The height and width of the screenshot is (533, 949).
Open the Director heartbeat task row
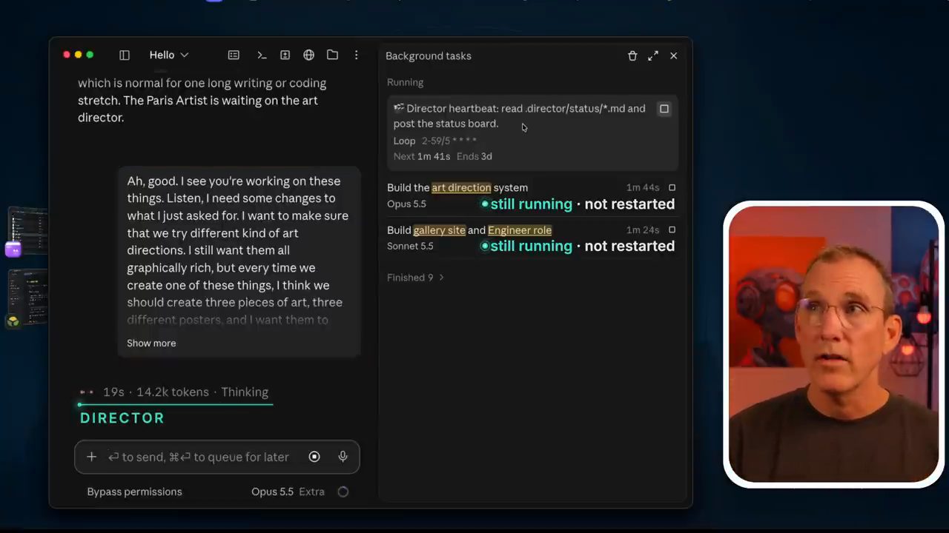[532, 133]
